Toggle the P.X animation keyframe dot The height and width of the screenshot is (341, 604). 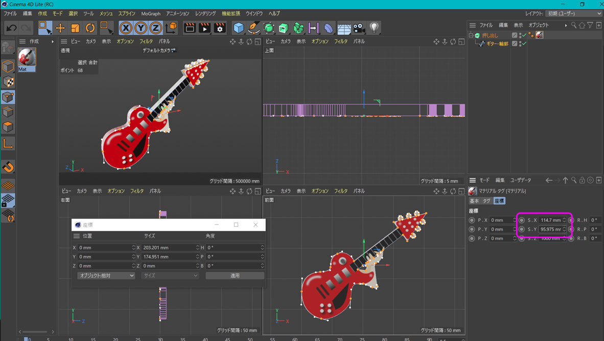pyautogui.click(x=472, y=221)
